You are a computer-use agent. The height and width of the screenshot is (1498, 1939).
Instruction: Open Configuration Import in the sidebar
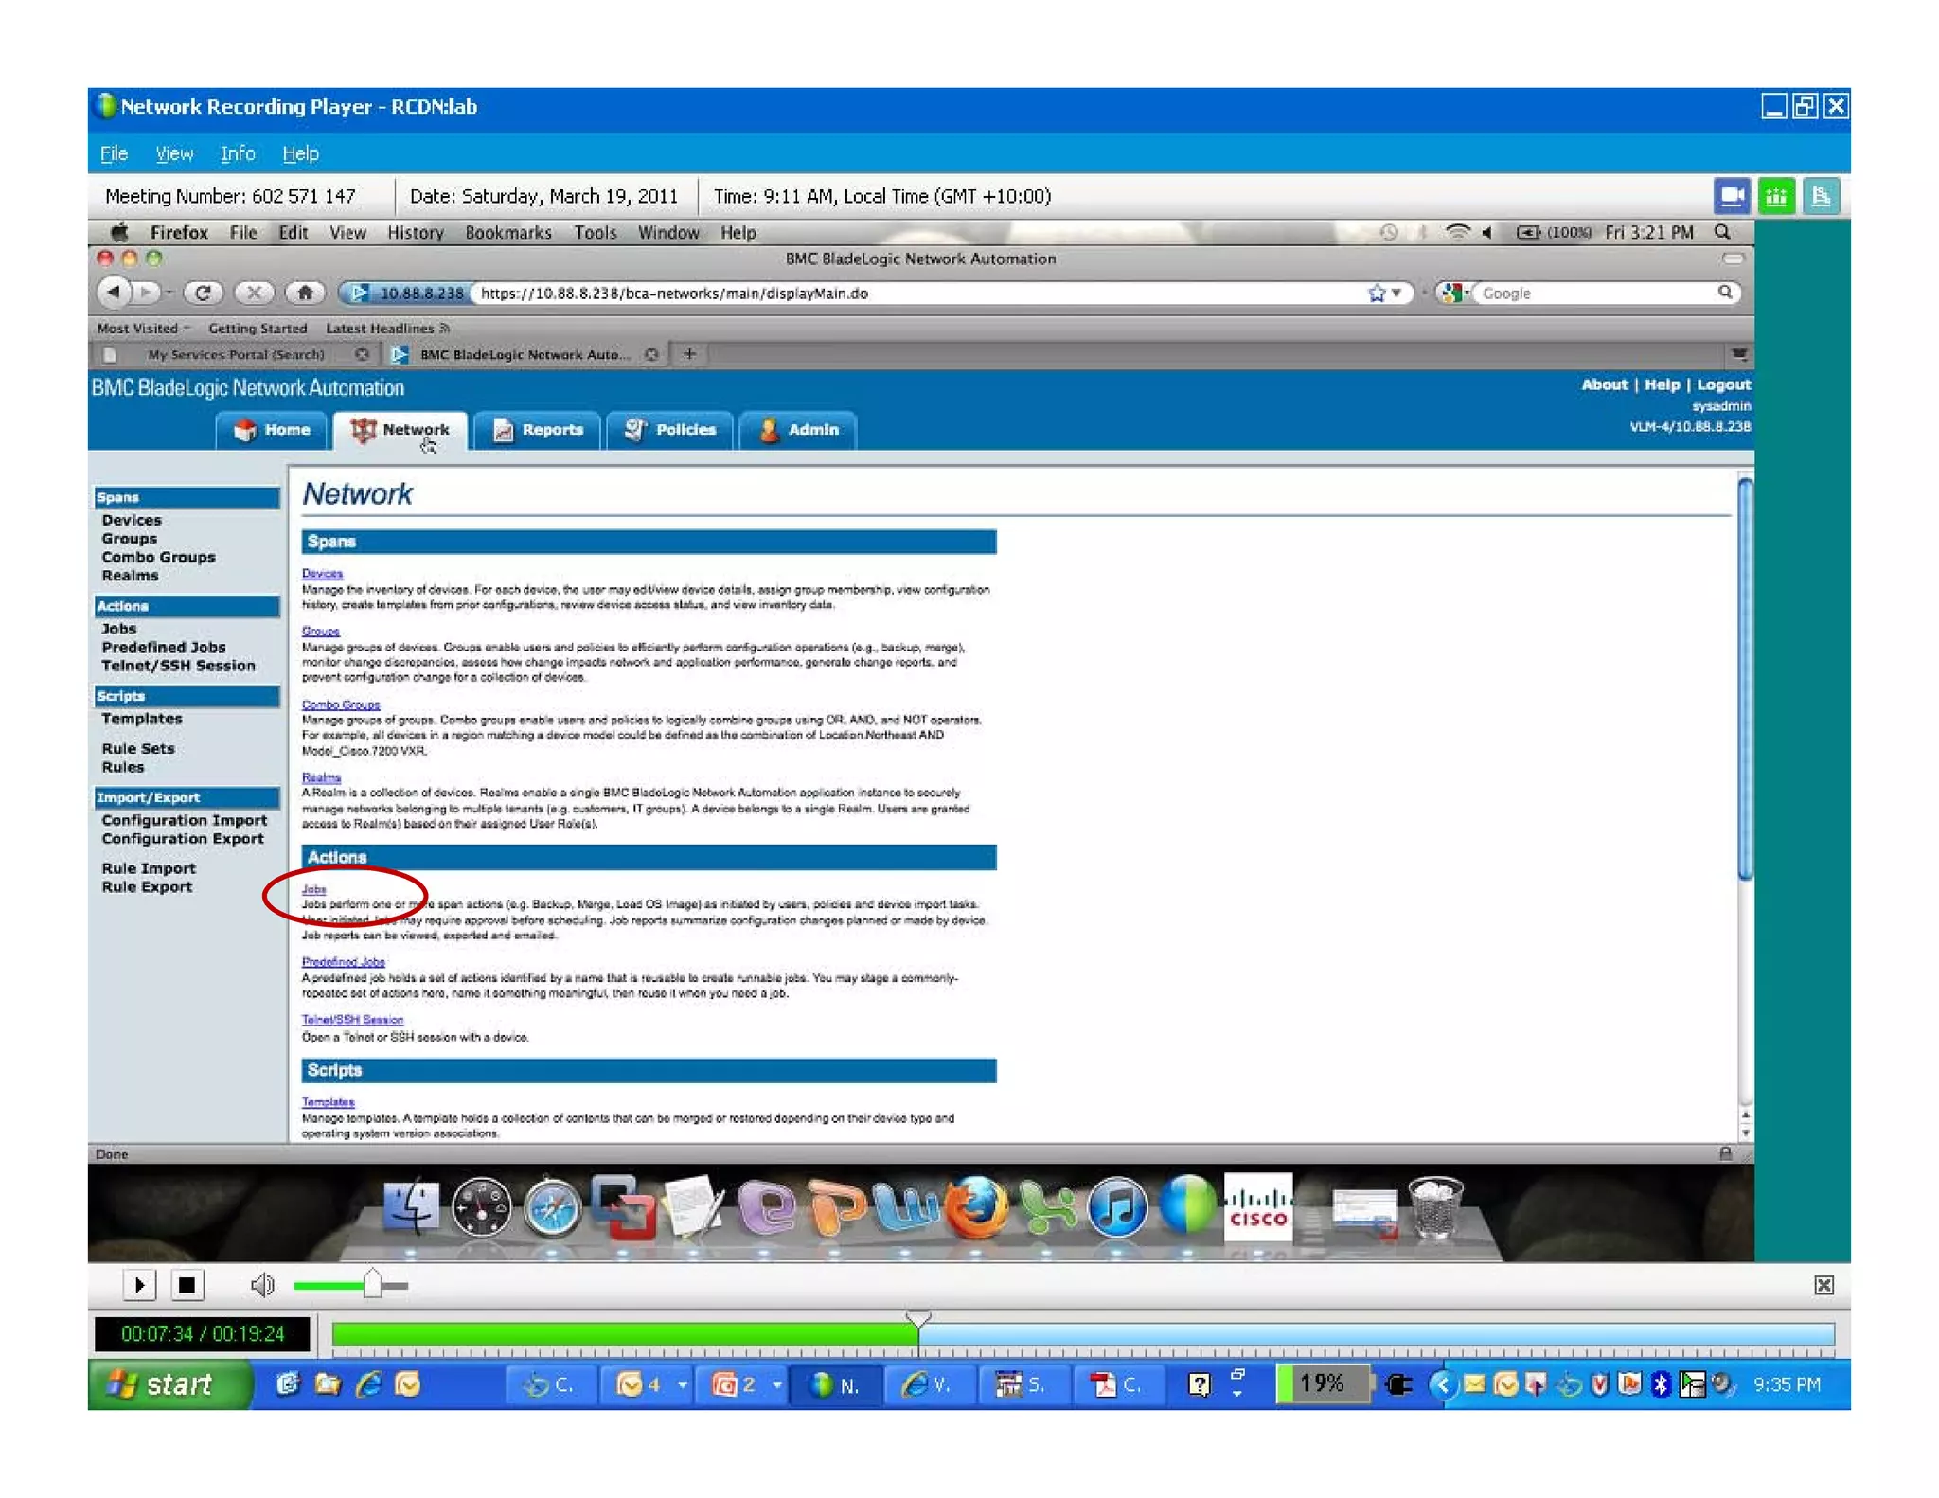tap(184, 820)
